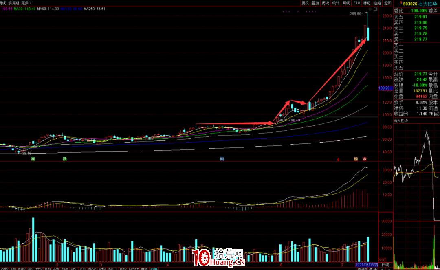Image resolution: width=440 pixels, height=270 pixels.
Task: Switch indicator to MCST tab
Action: 134,269
